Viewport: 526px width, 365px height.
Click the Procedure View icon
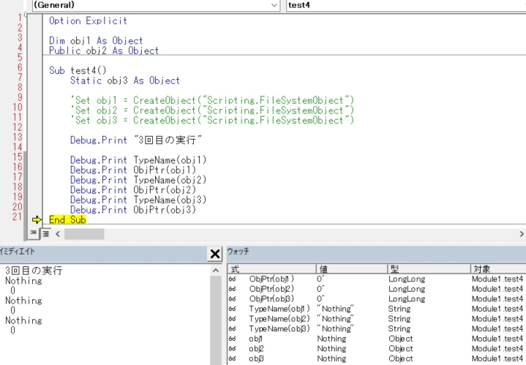33,233
